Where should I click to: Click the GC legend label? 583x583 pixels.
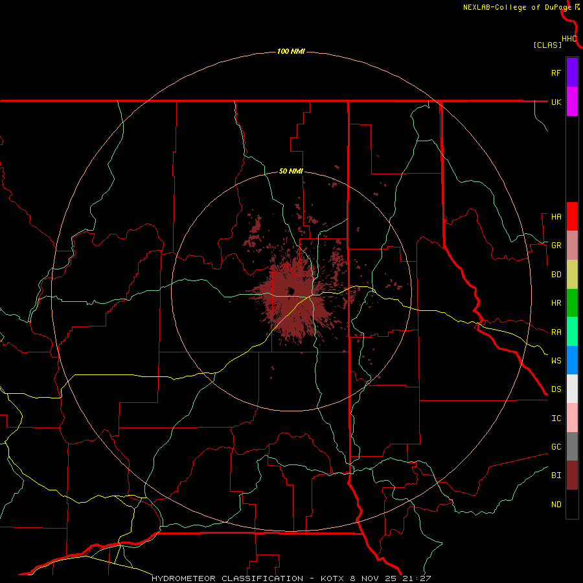(x=556, y=447)
